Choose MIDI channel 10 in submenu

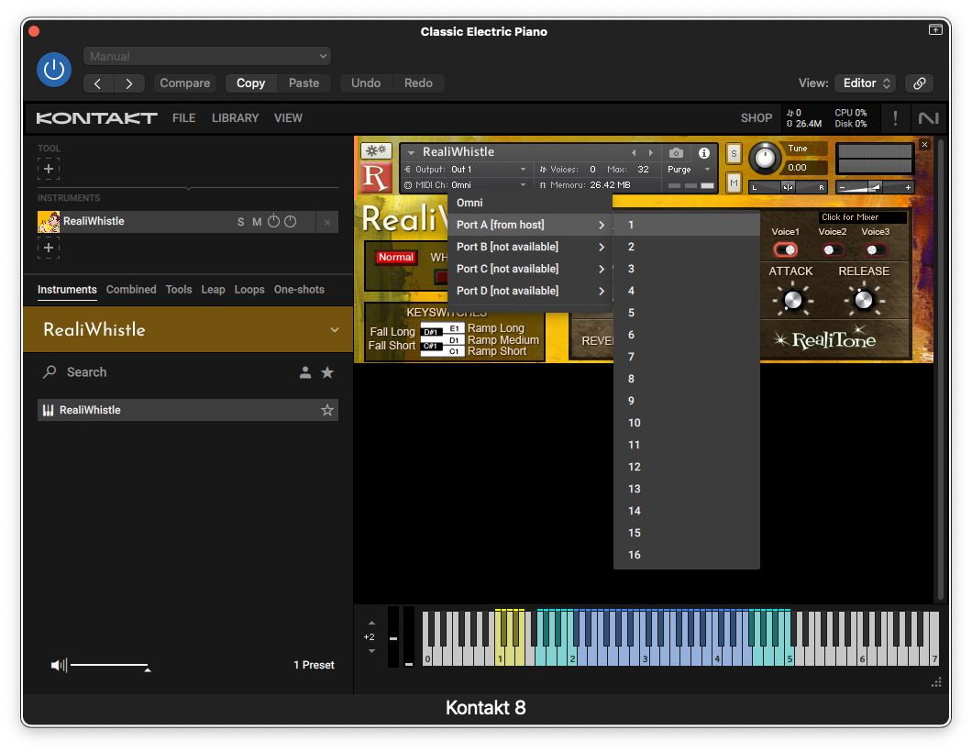[686, 423]
